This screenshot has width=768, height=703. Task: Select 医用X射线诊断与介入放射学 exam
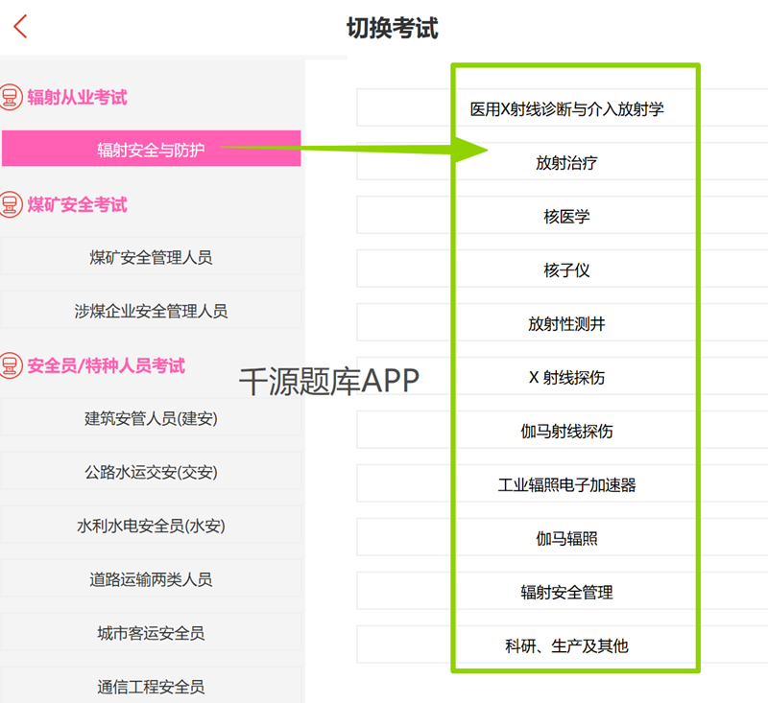[x=566, y=109]
